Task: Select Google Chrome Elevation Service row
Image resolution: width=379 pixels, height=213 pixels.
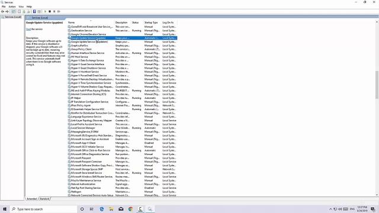Action: click(x=123, y=34)
